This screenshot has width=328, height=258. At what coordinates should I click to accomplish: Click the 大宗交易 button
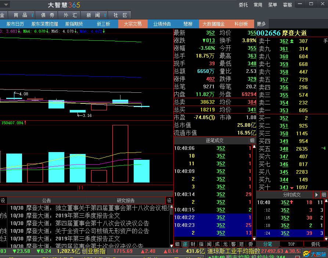[133, 24]
